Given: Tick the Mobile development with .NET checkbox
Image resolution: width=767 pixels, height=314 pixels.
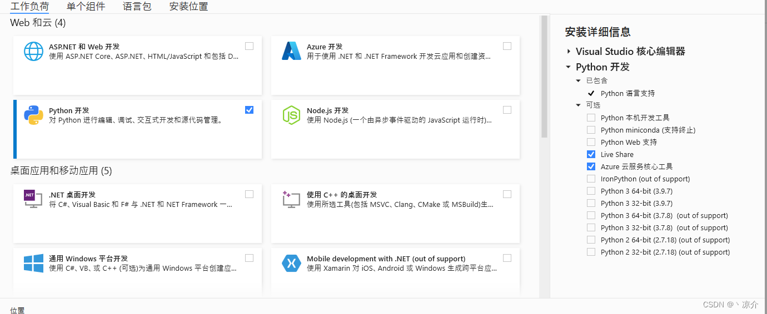Looking at the screenshot, I should [x=507, y=258].
